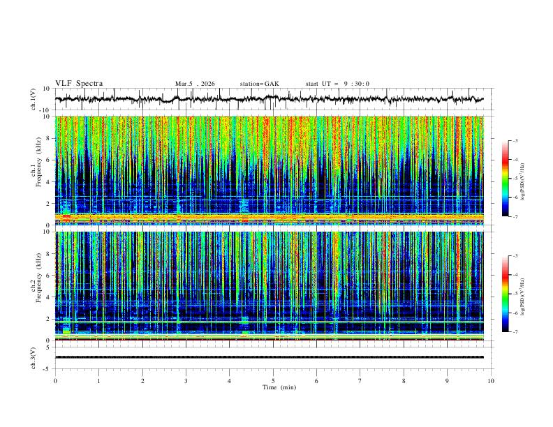The width and height of the screenshot is (553, 427).
Task: Click the ch.1 voltage waveform trace
Action: [269, 99]
